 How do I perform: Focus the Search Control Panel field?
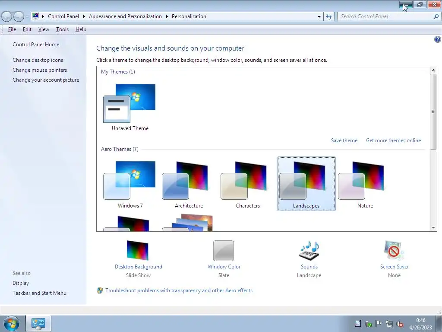tap(385, 16)
